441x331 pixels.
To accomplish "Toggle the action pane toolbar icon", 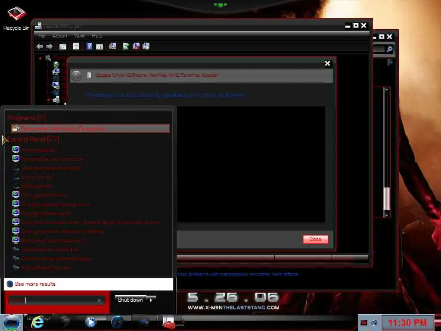I will click(x=99, y=47).
